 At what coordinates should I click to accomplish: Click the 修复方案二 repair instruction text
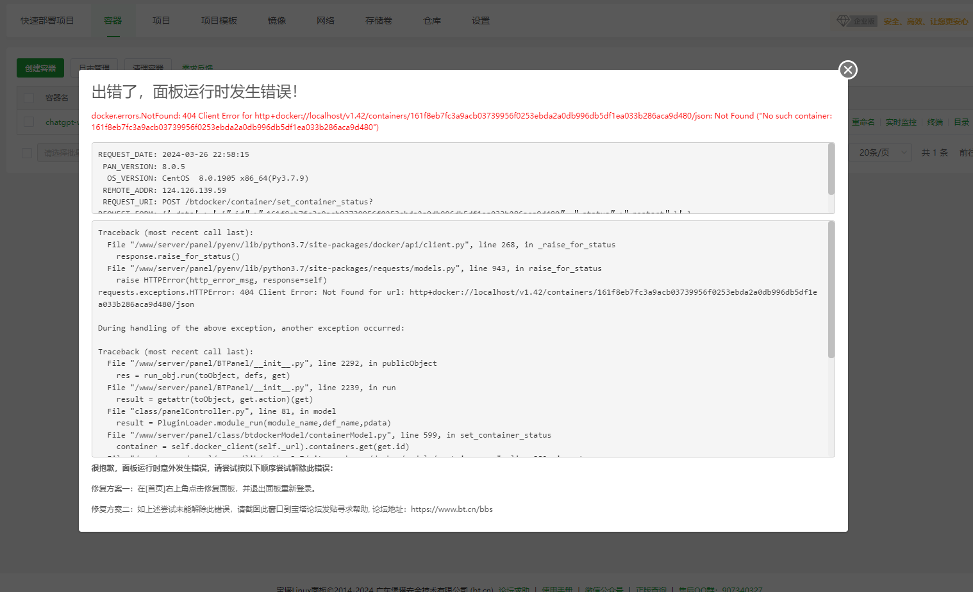(292, 509)
